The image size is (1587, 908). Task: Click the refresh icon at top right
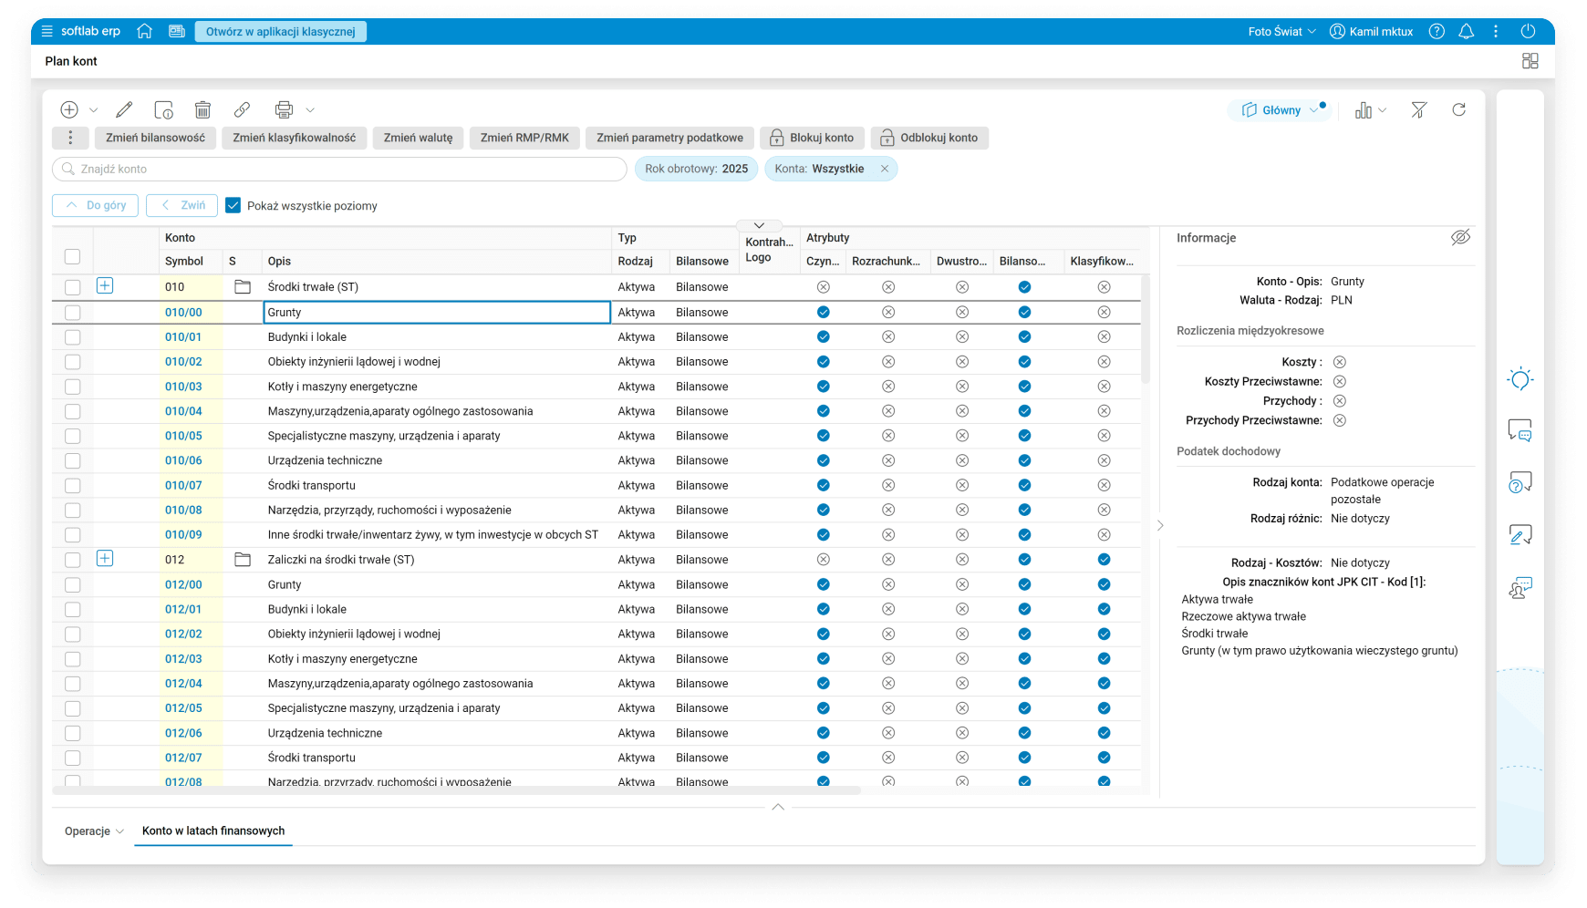tap(1458, 110)
